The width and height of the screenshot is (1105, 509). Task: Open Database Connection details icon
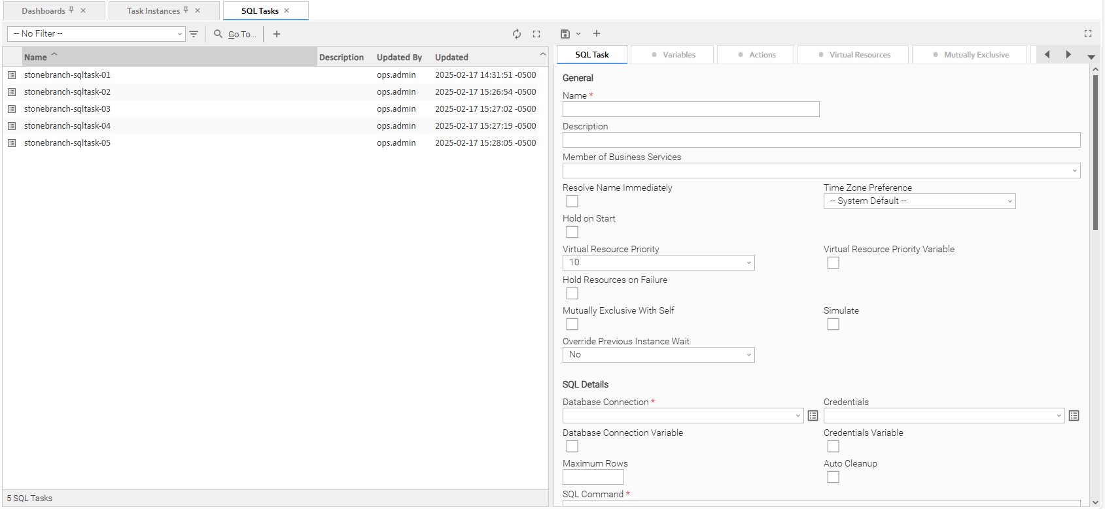813,416
